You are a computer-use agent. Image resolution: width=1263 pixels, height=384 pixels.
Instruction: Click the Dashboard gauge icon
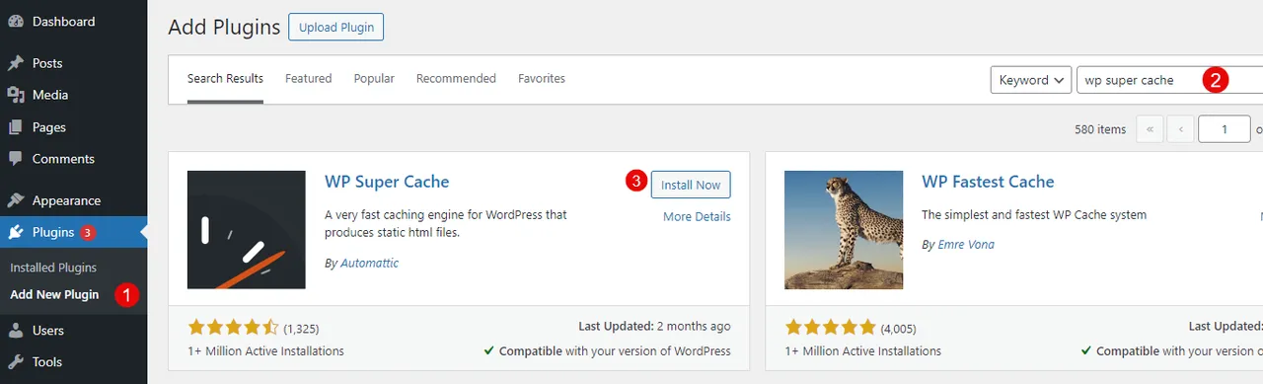tap(16, 21)
